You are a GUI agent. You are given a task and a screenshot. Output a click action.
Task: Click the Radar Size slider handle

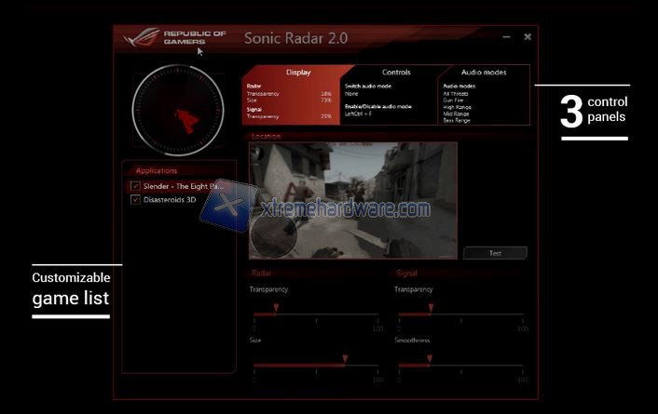(x=344, y=358)
